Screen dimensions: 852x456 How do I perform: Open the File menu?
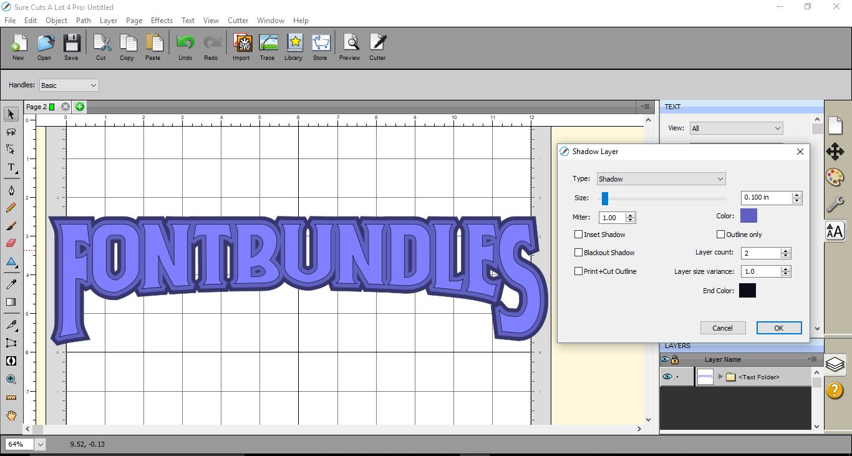click(10, 21)
